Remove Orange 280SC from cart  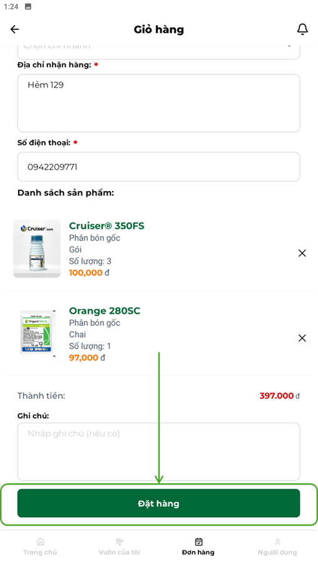pos(302,338)
